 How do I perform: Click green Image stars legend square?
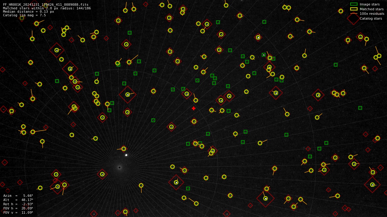354,4
